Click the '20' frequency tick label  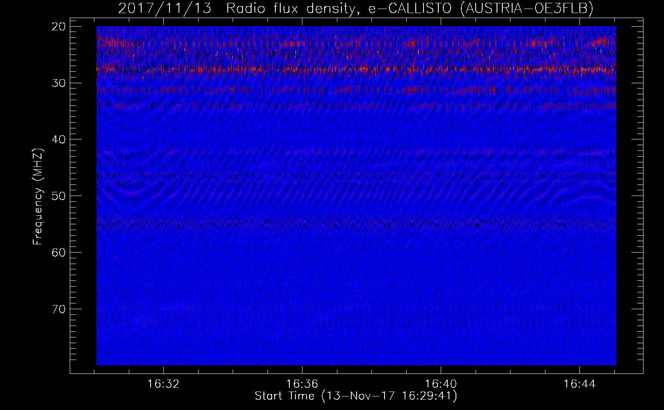tap(59, 27)
